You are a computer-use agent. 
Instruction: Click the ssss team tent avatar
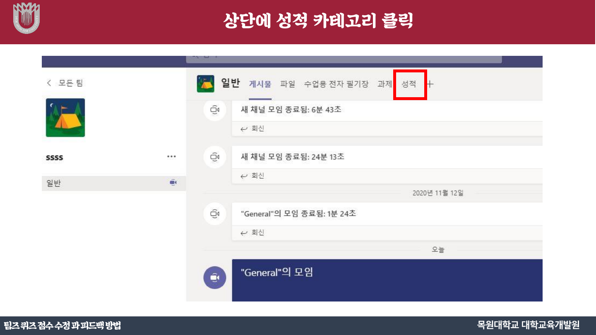click(65, 117)
